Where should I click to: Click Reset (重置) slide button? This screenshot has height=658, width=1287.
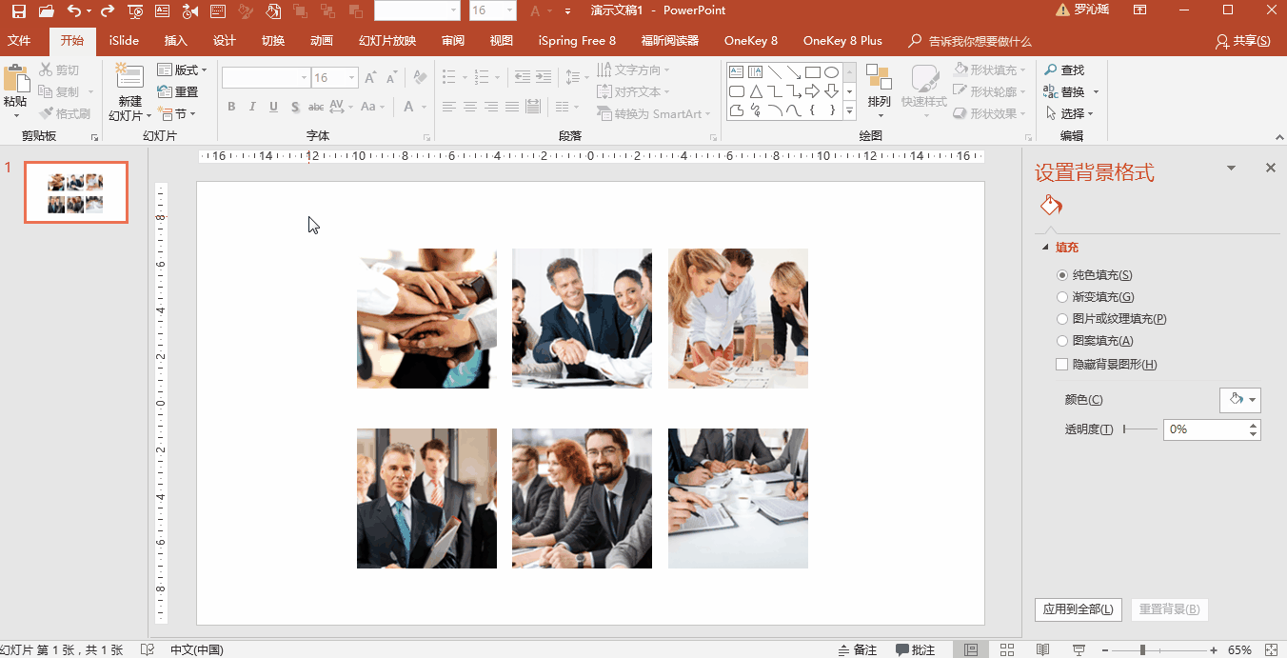(178, 91)
